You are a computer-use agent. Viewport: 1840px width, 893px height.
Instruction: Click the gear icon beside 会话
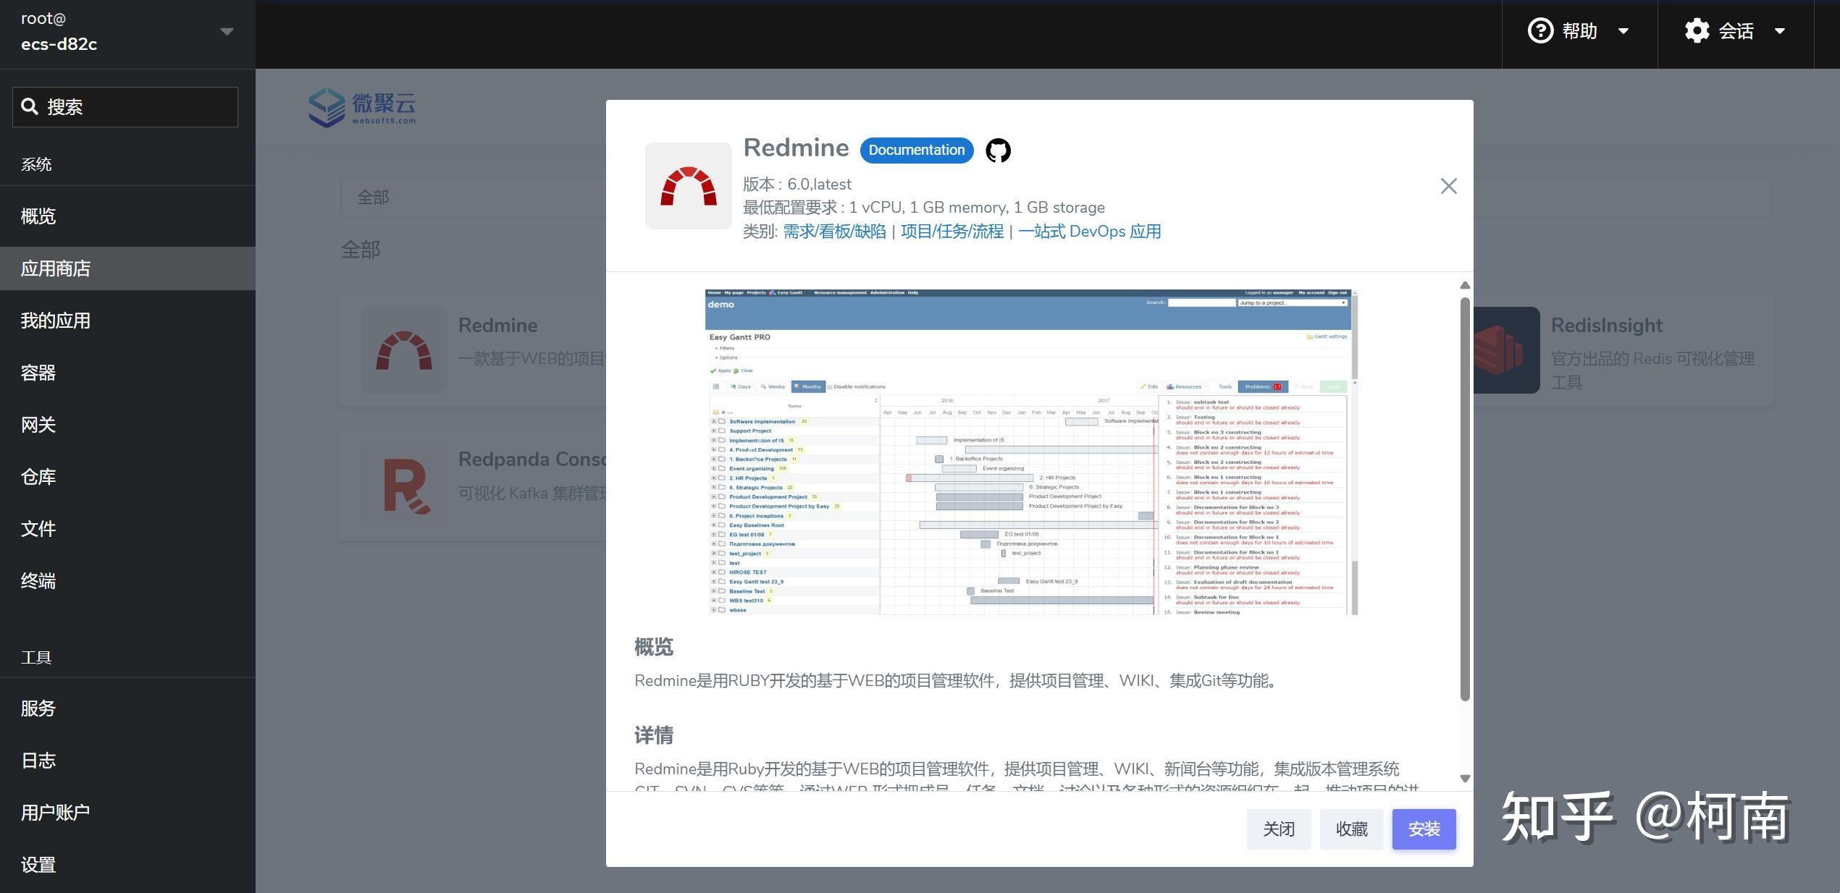(x=1697, y=31)
